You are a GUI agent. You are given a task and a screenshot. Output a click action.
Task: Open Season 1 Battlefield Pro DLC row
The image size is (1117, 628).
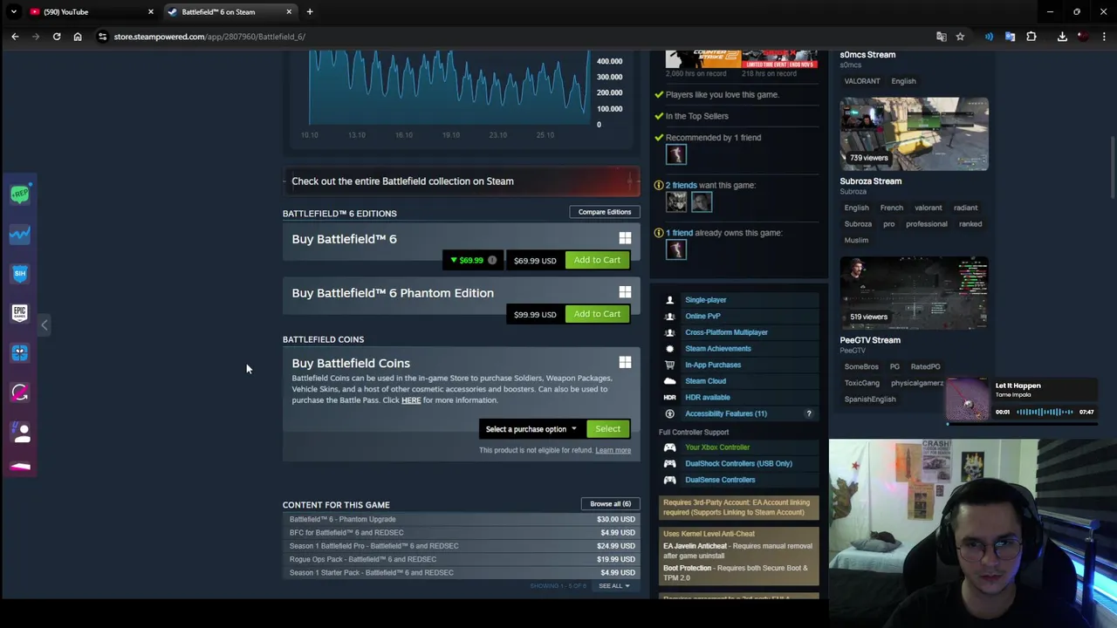click(x=462, y=546)
